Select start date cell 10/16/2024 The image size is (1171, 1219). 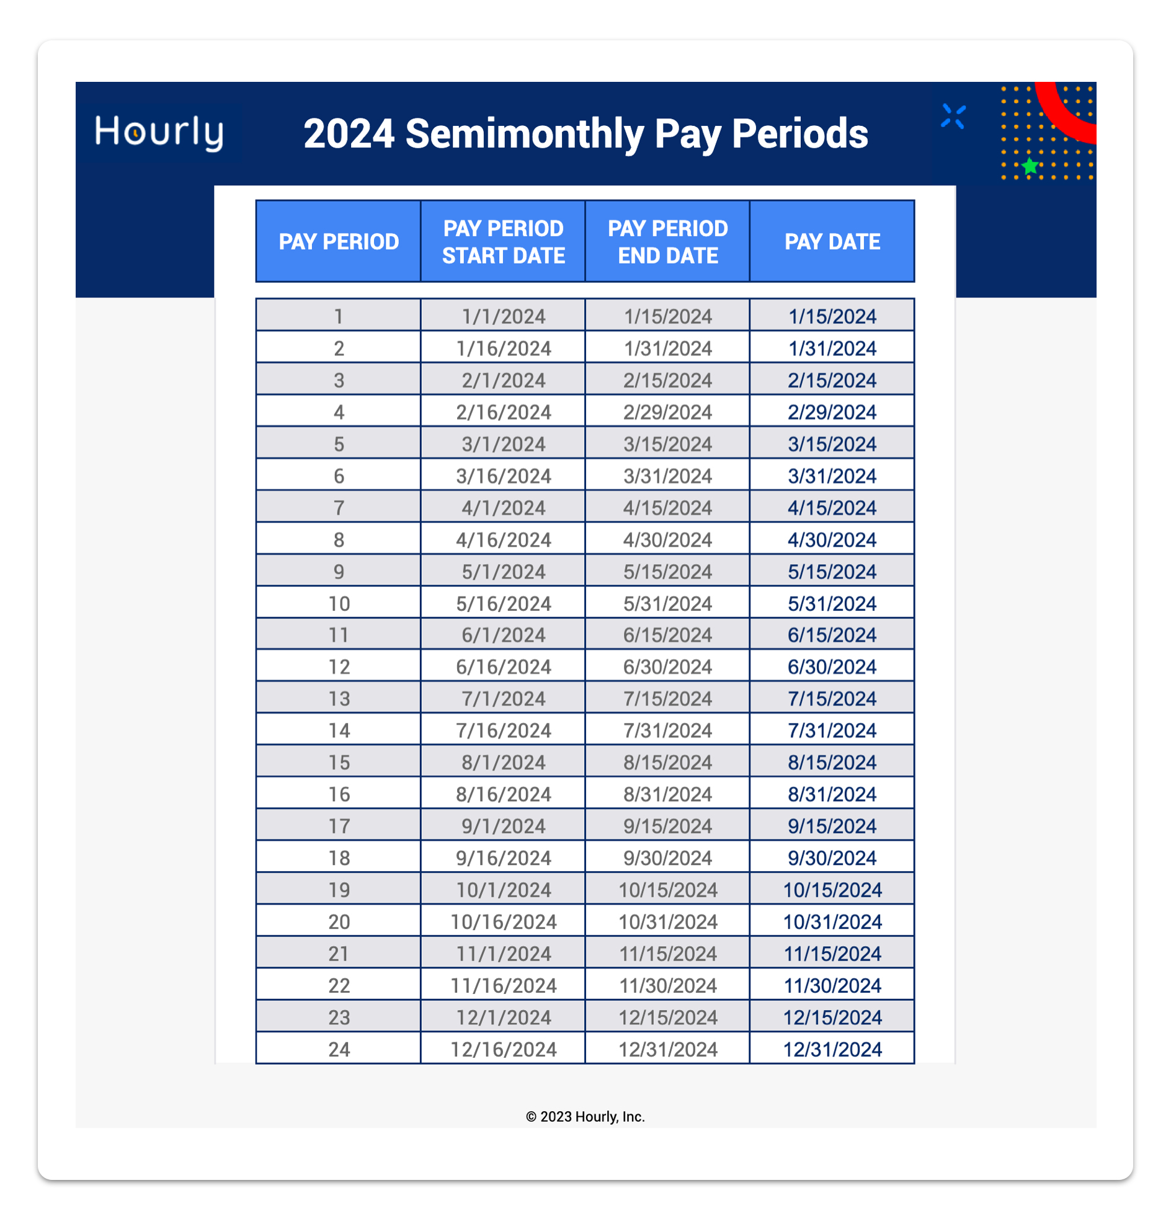pos(503,922)
